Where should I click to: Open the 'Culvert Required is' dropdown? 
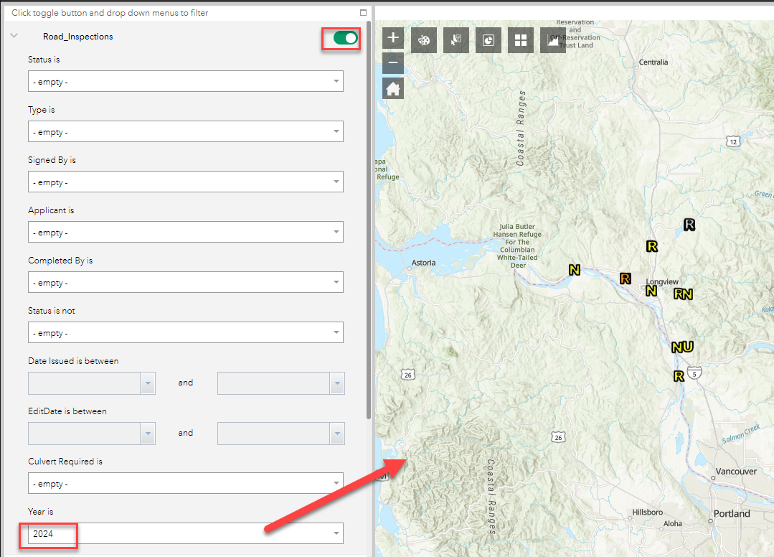tap(186, 483)
